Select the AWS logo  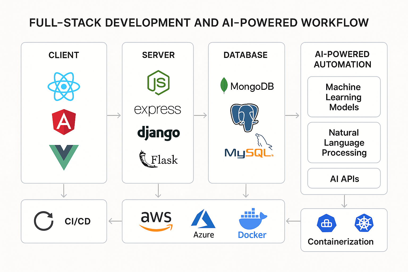click(x=156, y=220)
